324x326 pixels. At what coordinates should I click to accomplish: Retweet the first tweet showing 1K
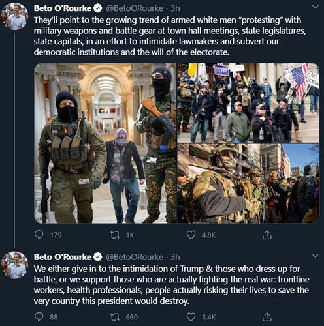pyautogui.click(x=115, y=235)
